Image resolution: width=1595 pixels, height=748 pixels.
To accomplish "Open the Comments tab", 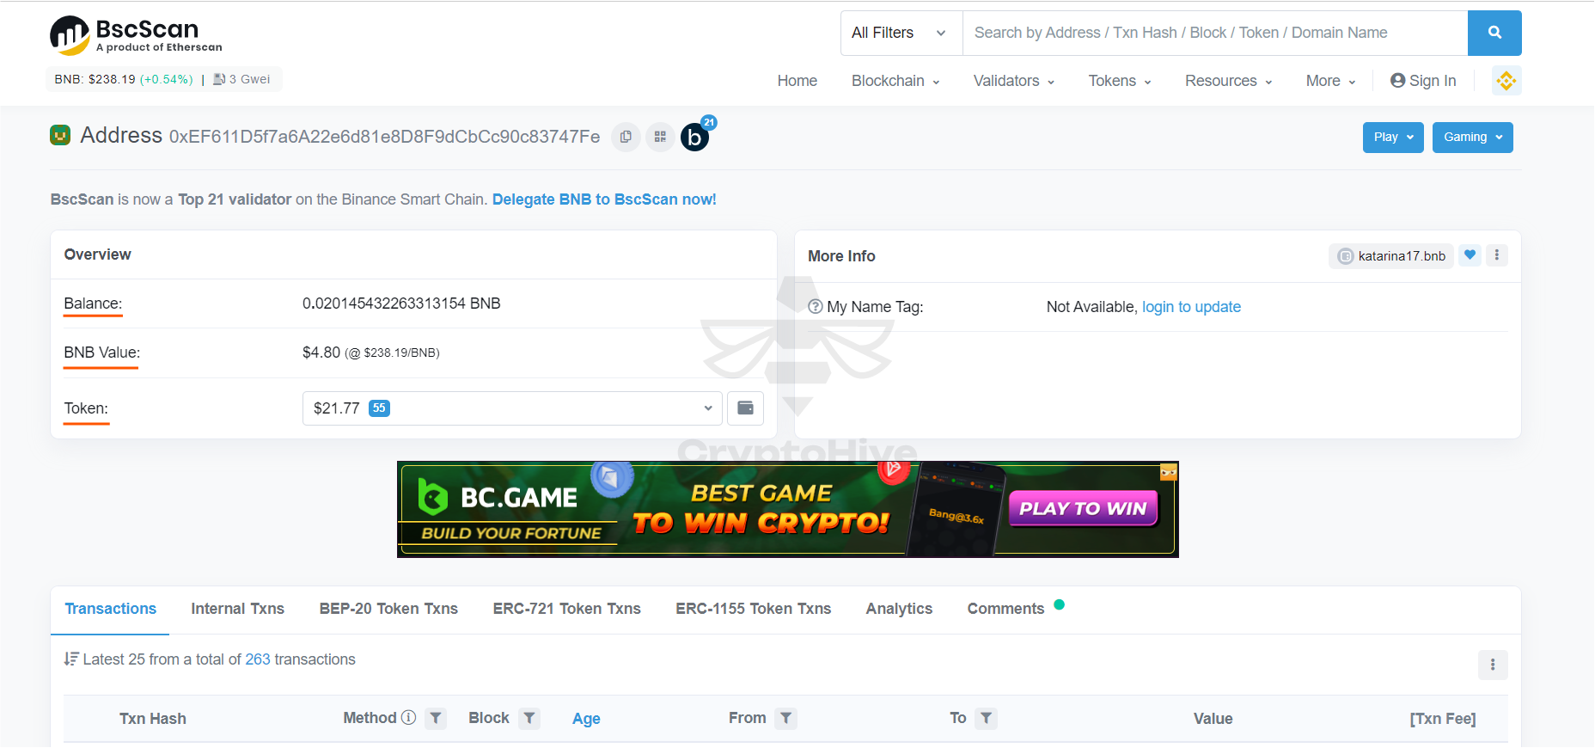I will (x=1006, y=609).
